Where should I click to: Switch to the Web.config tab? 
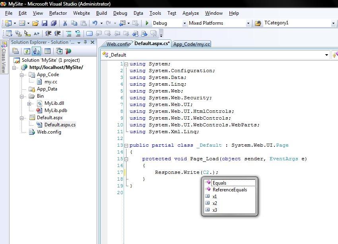(118, 44)
